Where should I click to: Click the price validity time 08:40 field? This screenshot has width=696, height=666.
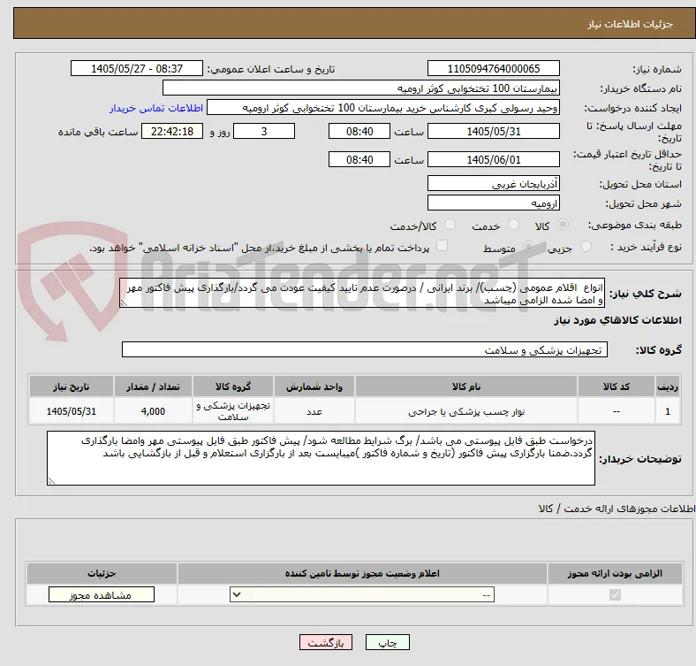point(359,159)
